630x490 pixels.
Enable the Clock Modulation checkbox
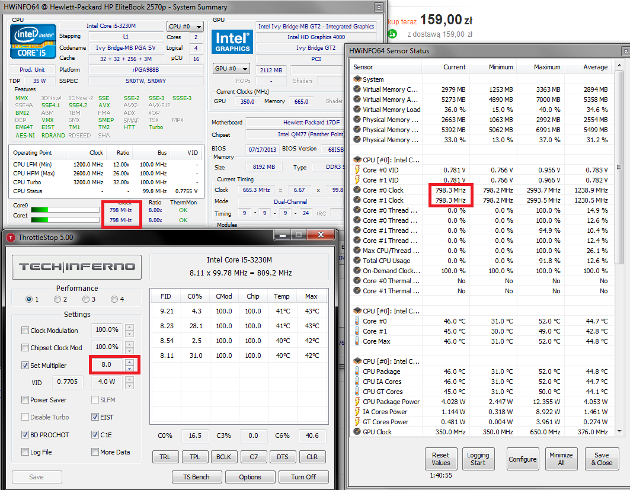25,331
